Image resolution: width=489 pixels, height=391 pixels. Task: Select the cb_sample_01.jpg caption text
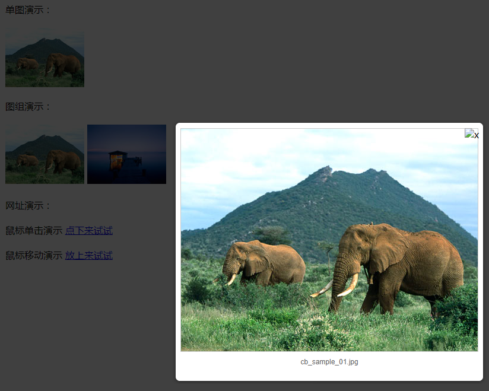pos(329,362)
